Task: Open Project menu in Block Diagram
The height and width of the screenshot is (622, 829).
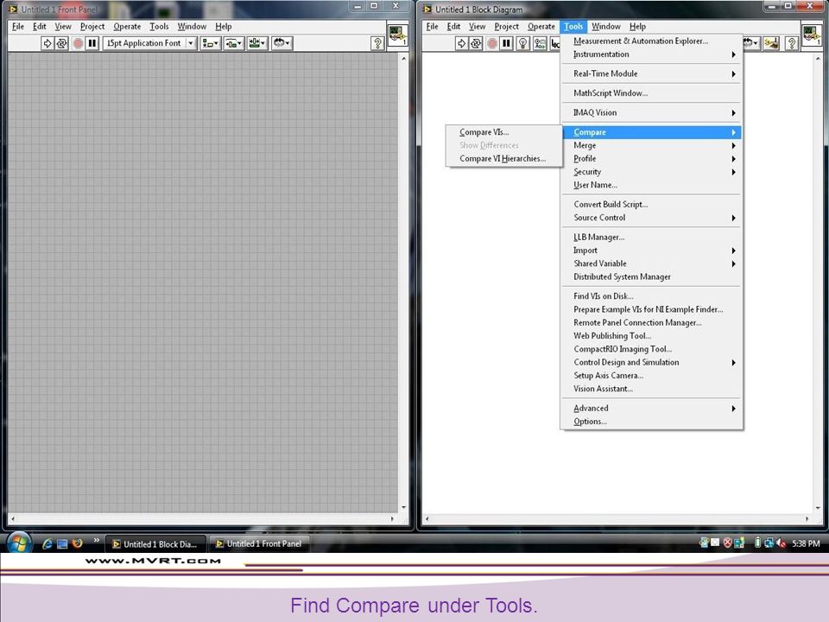Action: coord(507,27)
